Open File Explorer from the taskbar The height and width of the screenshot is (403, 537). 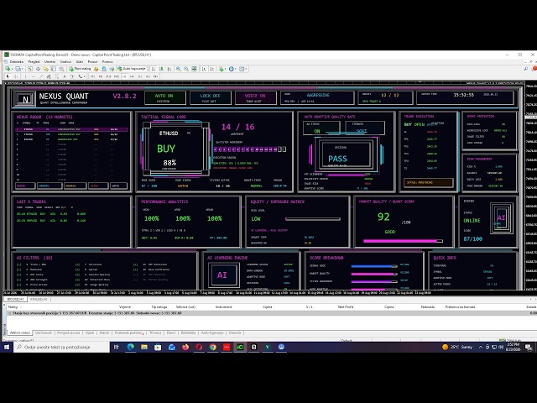point(144,347)
